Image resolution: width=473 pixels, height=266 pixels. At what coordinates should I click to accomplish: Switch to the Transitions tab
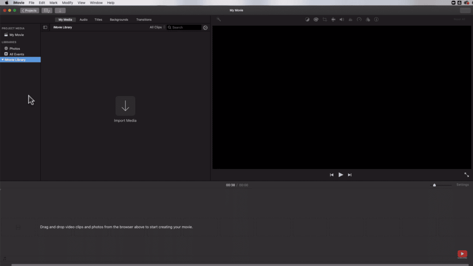[144, 20]
